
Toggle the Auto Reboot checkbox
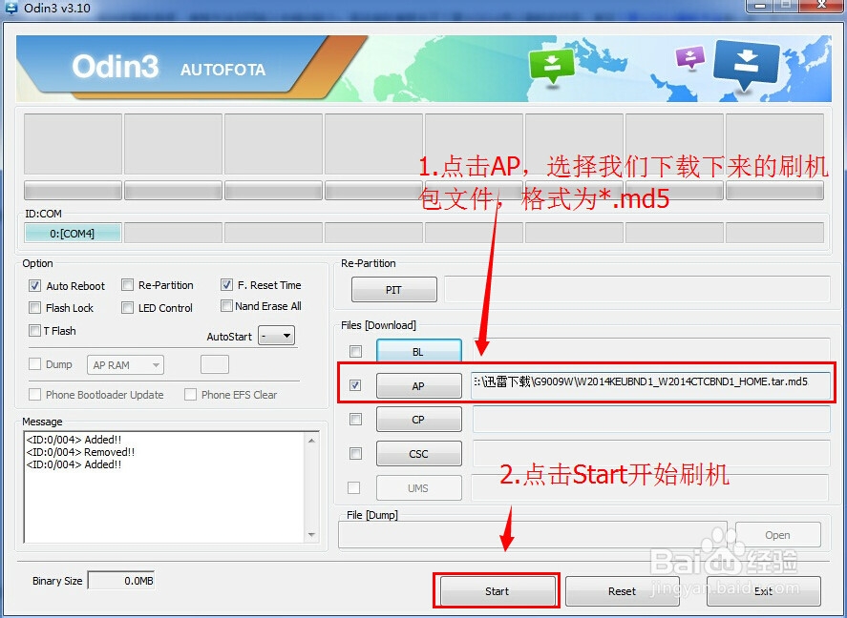click(35, 285)
